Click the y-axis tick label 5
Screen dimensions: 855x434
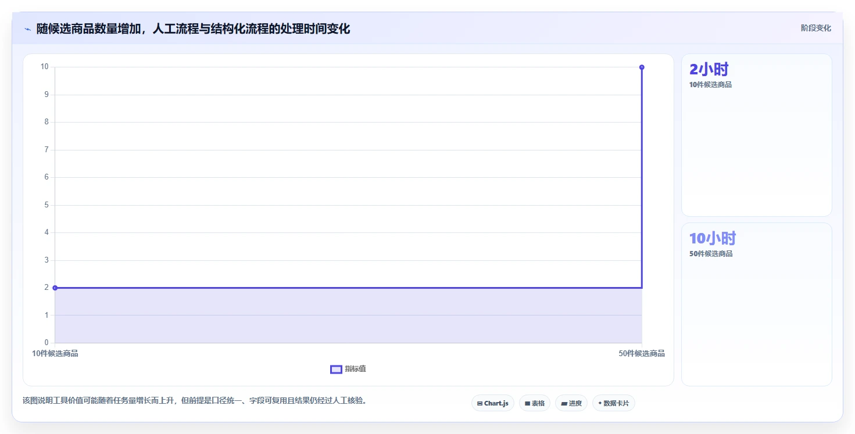tap(46, 205)
